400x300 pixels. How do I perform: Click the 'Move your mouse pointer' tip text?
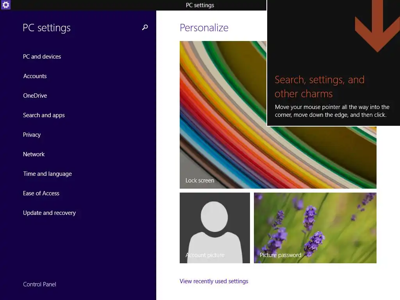pos(332,111)
